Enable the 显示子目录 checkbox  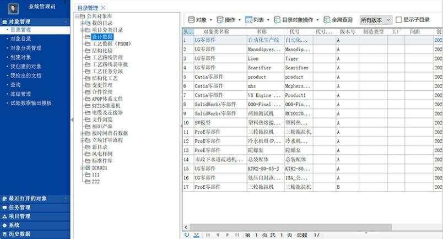point(399,20)
